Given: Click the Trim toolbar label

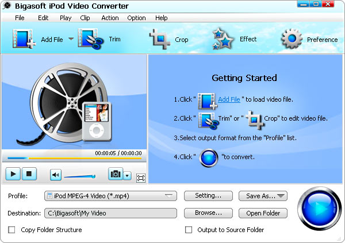Looking at the screenshot, I should point(114,39).
